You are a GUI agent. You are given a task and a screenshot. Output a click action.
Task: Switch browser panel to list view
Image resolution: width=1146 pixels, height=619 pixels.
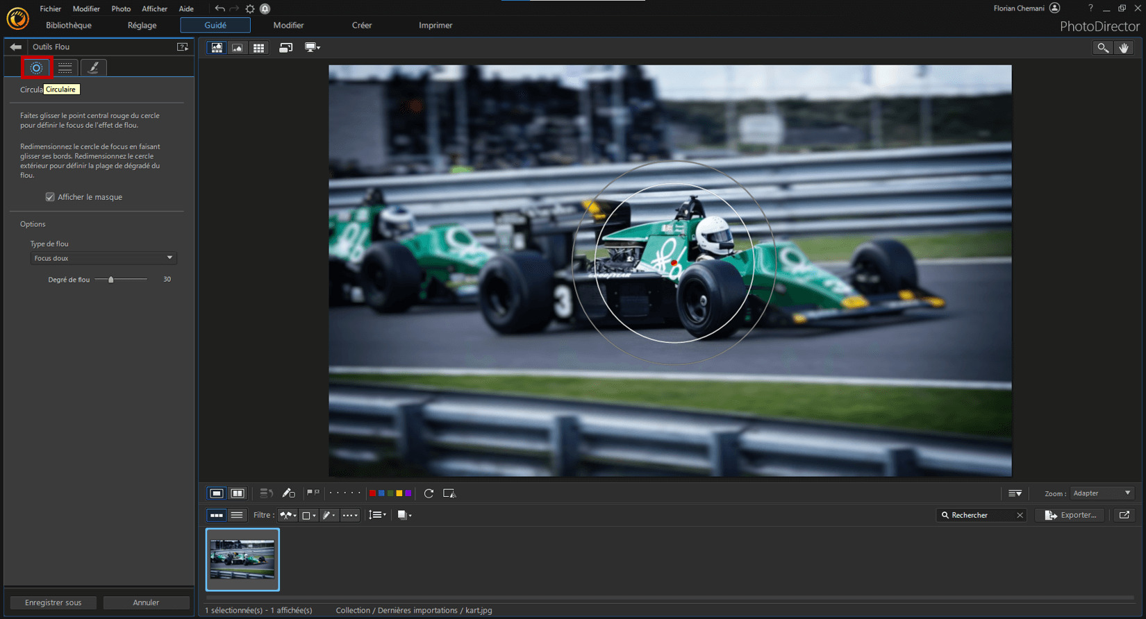[237, 515]
